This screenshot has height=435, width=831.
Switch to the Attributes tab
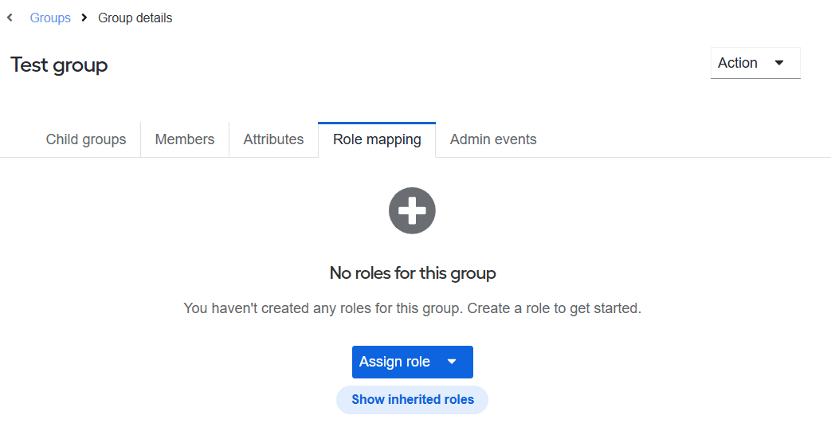[x=273, y=139]
